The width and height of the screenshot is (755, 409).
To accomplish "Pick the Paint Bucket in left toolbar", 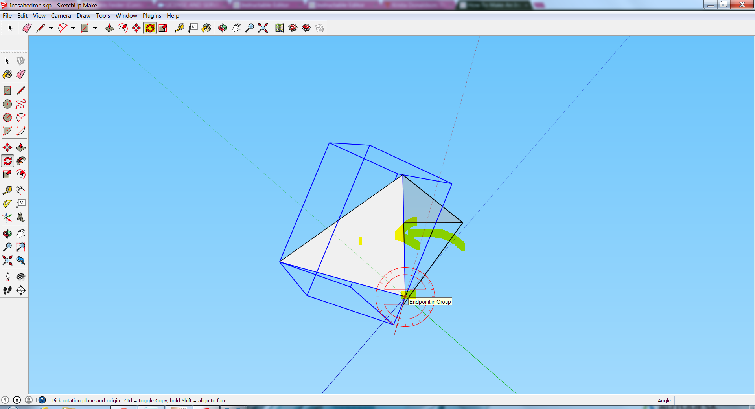I will pyautogui.click(x=7, y=74).
